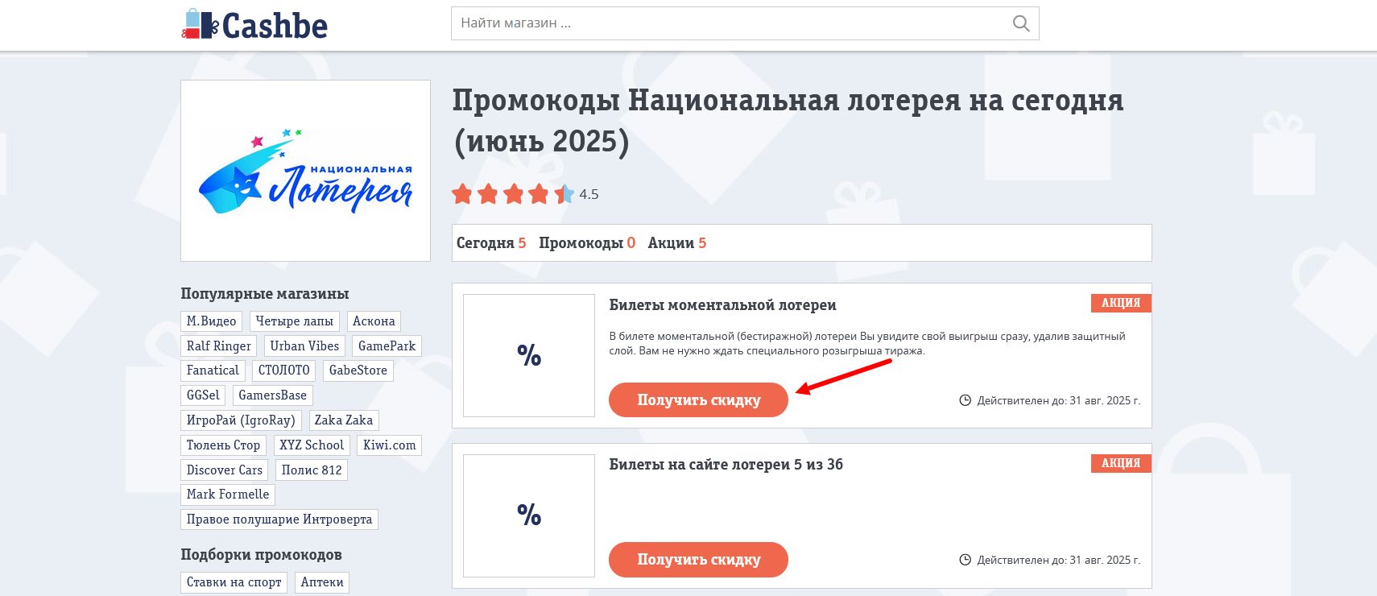Open СТОЛОТО store tag
Viewport: 1377px width, 596px height.
[x=284, y=370]
